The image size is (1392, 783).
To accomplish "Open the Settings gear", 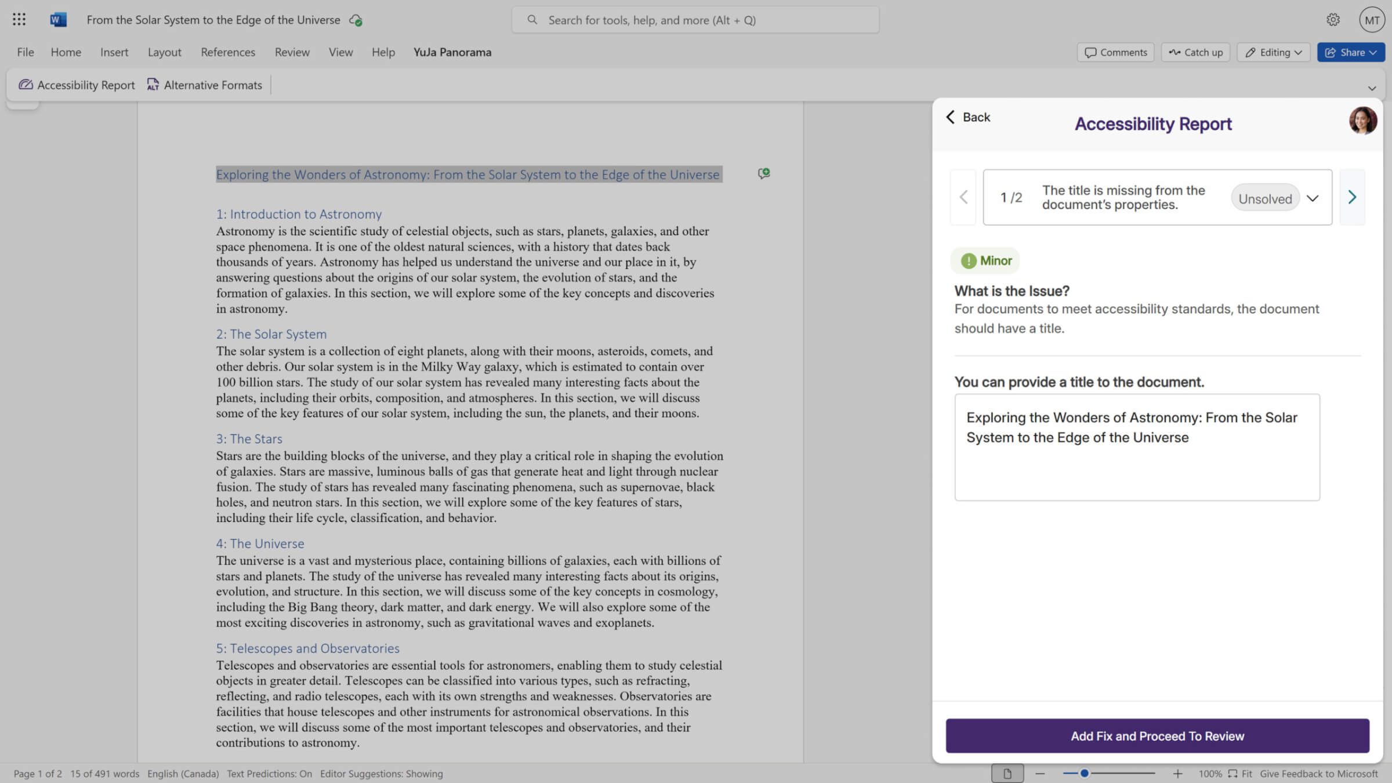I will 1333,19.
